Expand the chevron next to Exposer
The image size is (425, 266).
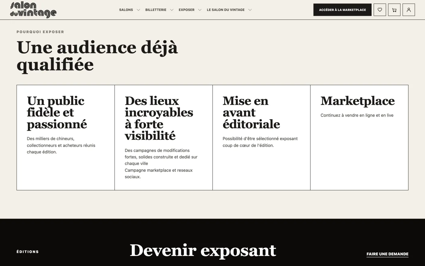point(200,10)
